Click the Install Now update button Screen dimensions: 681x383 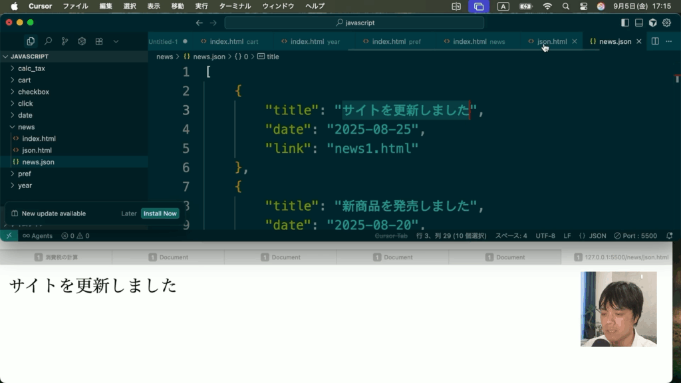(160, 213)
